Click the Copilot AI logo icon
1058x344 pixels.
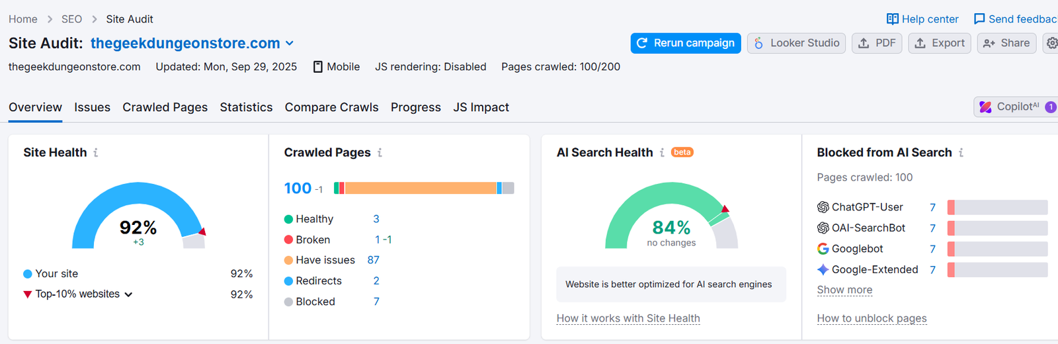pyautogui.click(x=985, y=107)
